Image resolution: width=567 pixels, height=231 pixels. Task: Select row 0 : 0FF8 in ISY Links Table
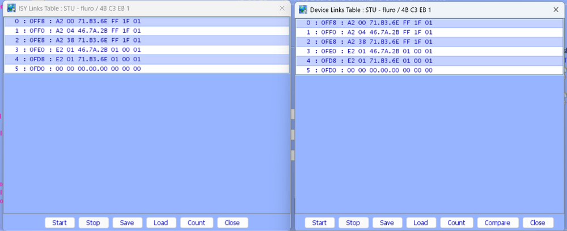click(146, 22)
